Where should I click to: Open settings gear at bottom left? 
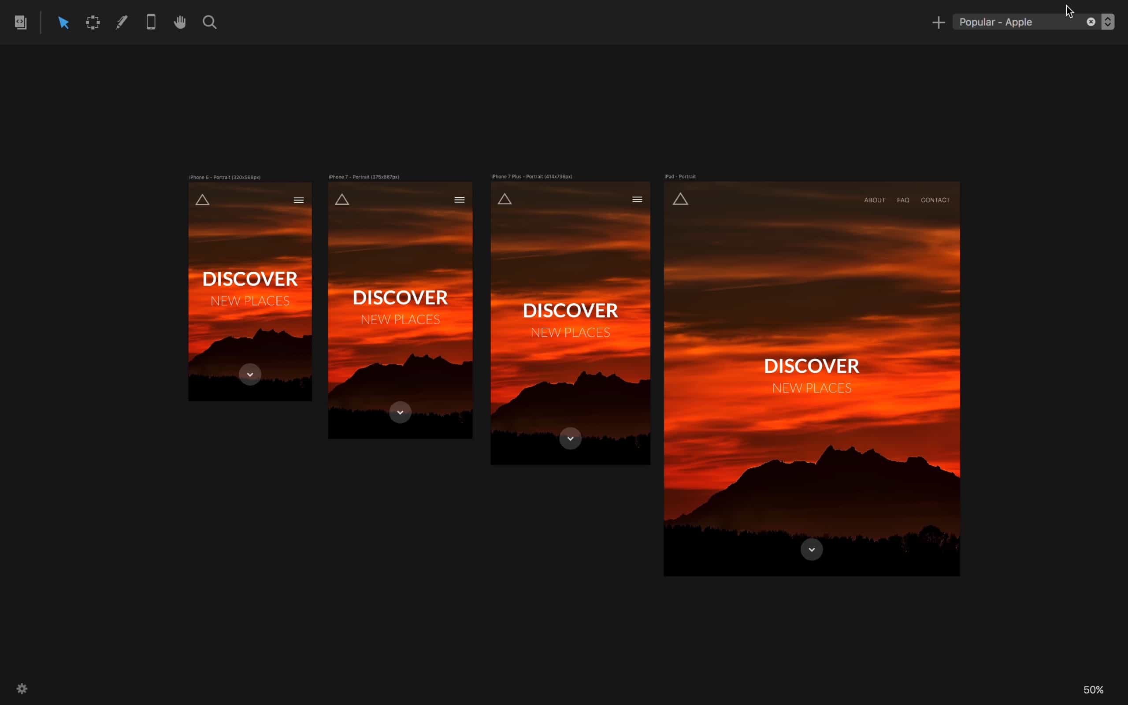click(22, 689)
